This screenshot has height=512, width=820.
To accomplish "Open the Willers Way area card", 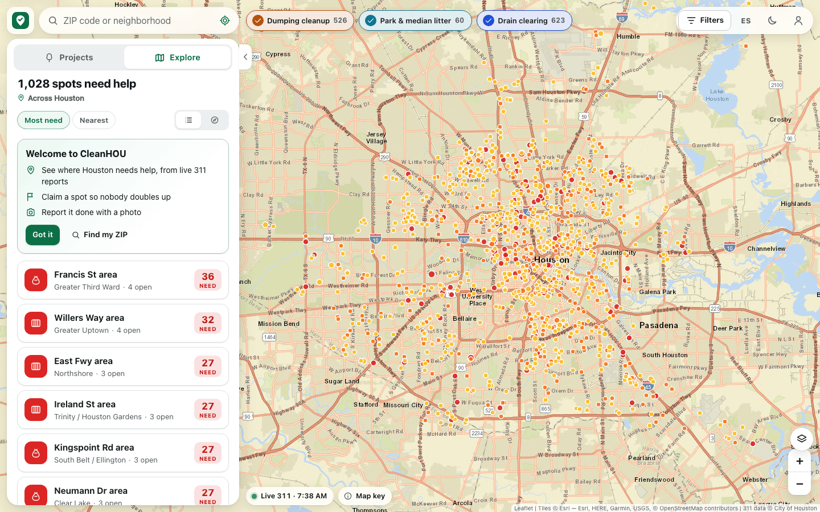I will 123,323.
